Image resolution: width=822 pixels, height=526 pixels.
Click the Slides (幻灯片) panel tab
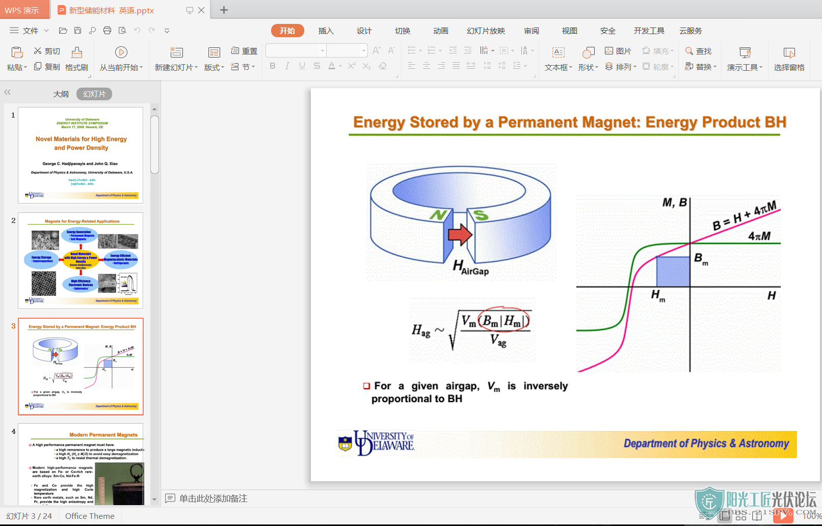click(94, 94)
